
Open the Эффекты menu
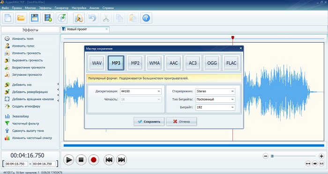coord(45,8)
